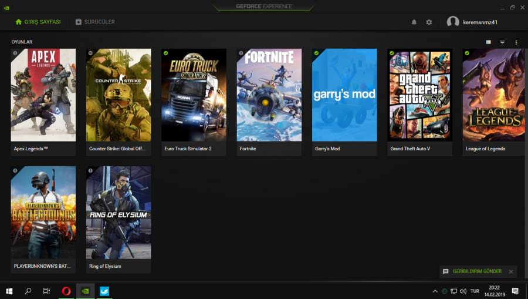The image size is (528, 299).
Task: Open Windows taskbar search
Action: pos(28,291)
